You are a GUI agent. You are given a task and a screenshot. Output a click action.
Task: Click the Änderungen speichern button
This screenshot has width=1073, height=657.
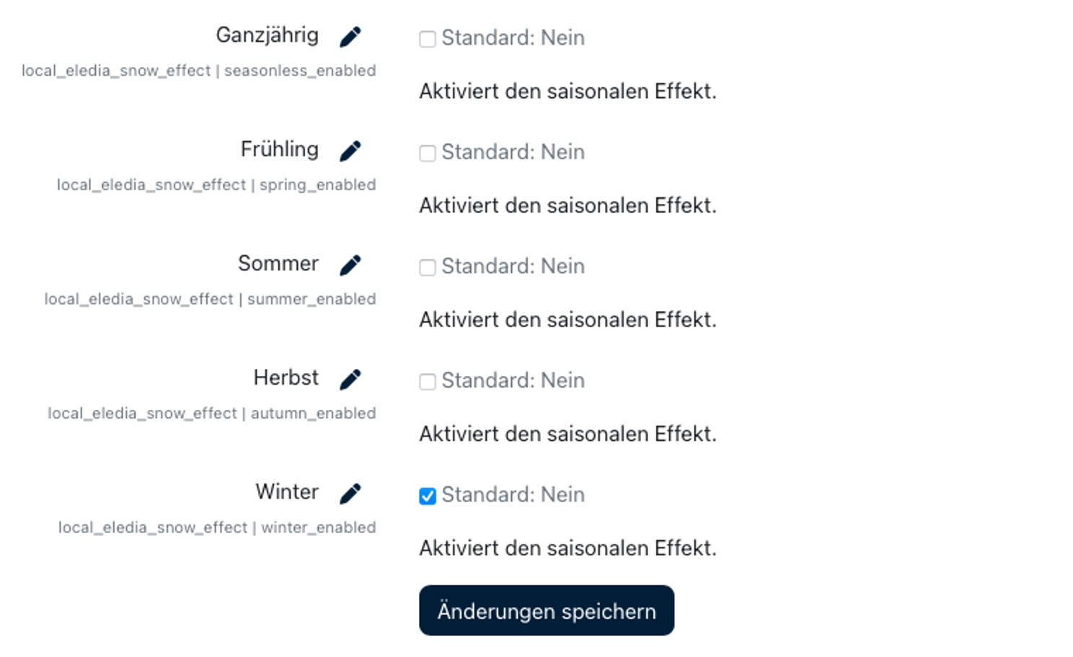[546, 610]
